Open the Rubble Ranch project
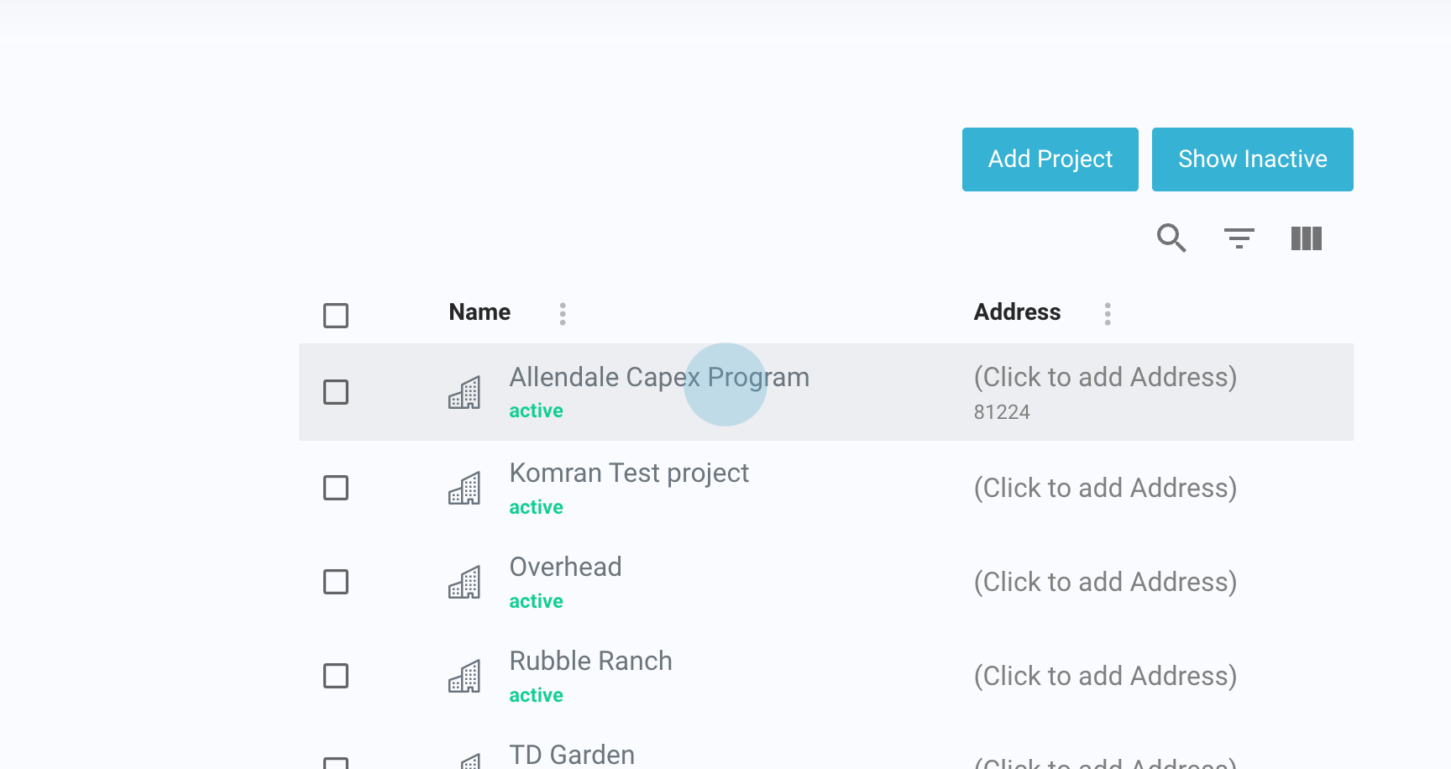The height and width of the screenshot is (769, 1451). click(590, 662)
